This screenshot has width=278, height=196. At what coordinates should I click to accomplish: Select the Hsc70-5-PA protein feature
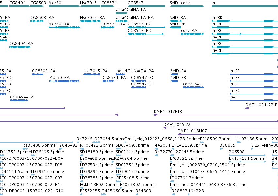91,74
